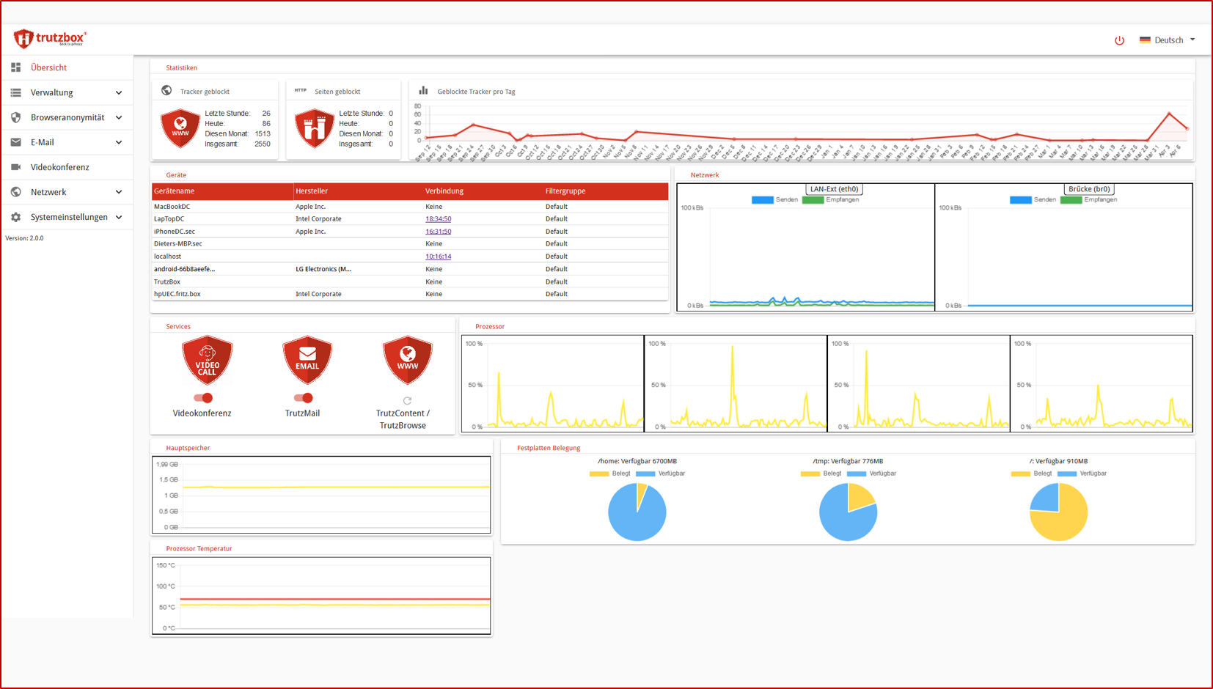Open the localhost connection link 10:16:14
Viewport: 1213px width, 689px height.
coord(439,257)
